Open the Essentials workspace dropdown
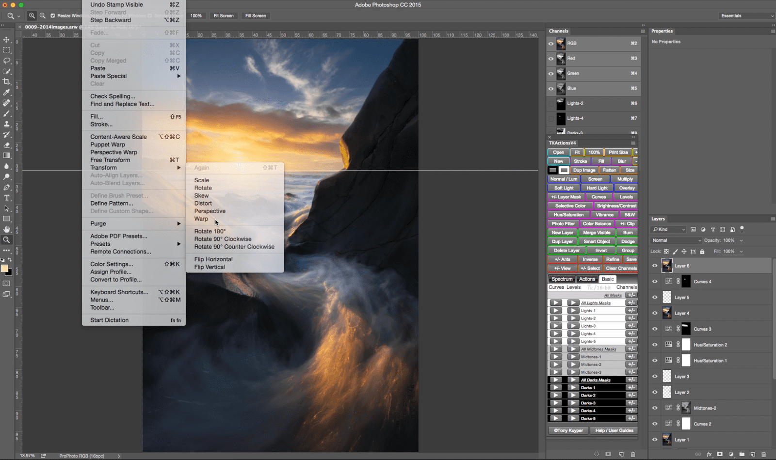 pyautogui.click(x=746, y=16)
